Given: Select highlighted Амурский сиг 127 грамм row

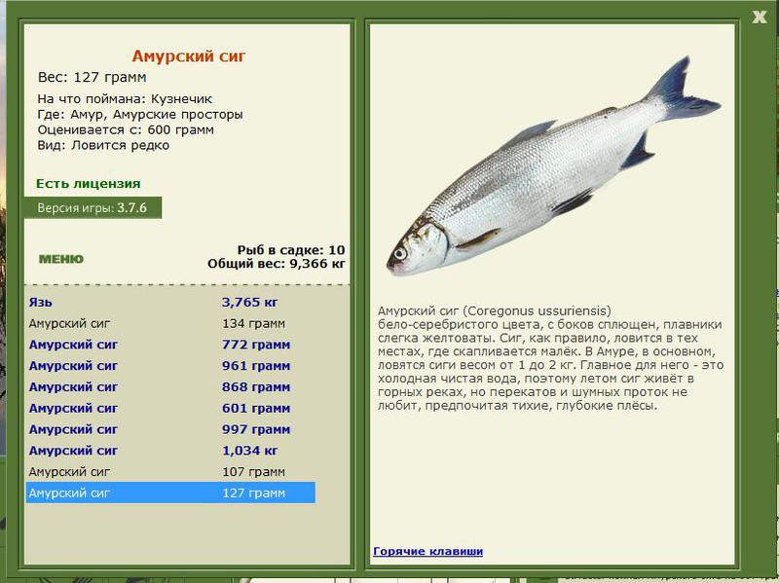Looking at the screenshot, I should 170,492.
